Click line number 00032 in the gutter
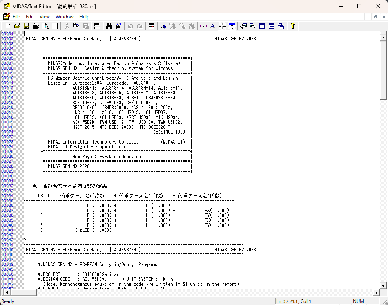388x305 pixels. click(x=7, y=186)
